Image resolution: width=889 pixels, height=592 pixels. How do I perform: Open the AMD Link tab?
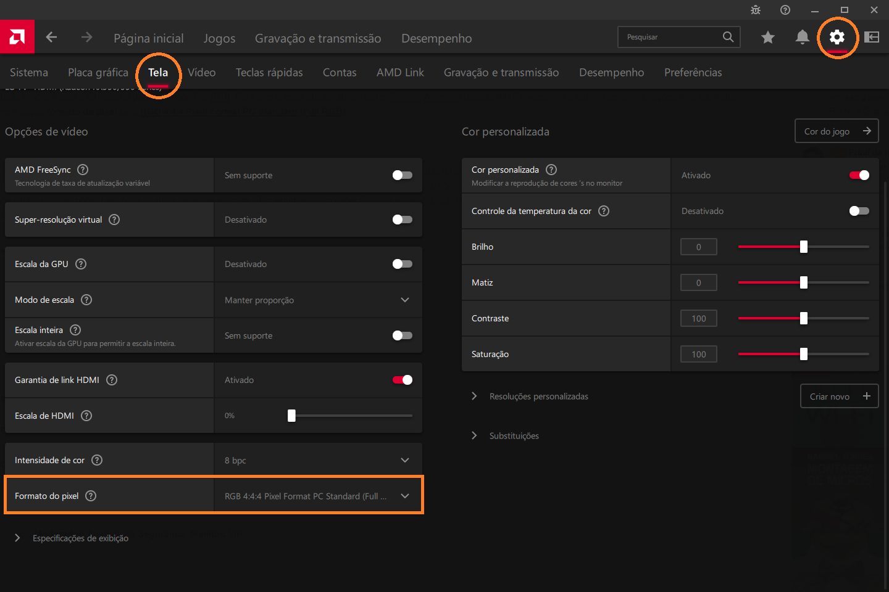[400, 72]
